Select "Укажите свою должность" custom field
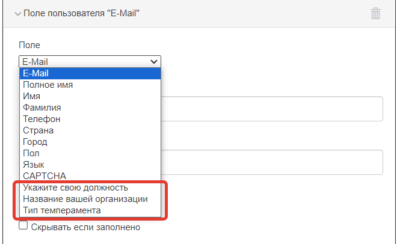The image size is (397, 244). click(x=90, y=188)
